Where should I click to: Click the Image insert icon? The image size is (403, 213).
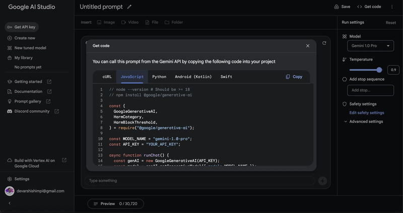click(x=99, y=22)
